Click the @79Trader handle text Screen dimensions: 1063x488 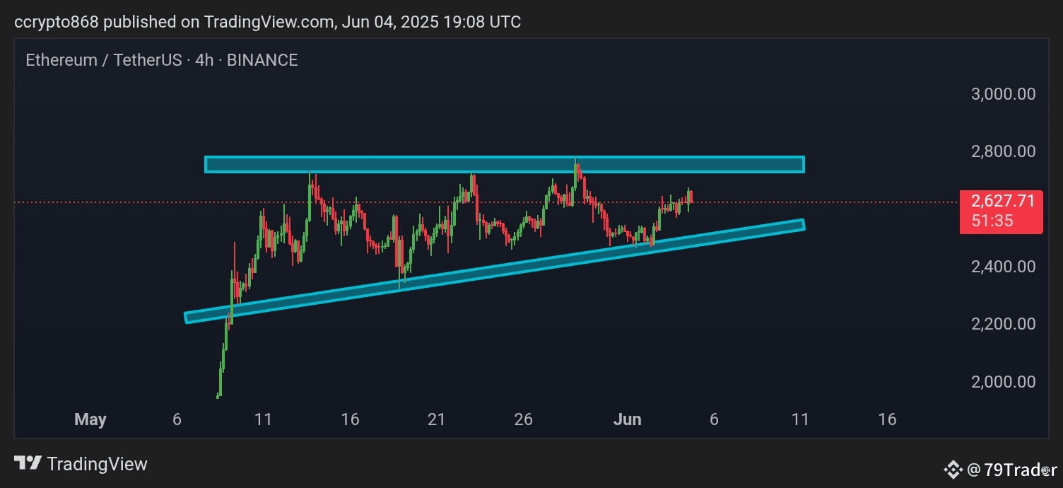pyautogui.click(x=1011, y=469)
